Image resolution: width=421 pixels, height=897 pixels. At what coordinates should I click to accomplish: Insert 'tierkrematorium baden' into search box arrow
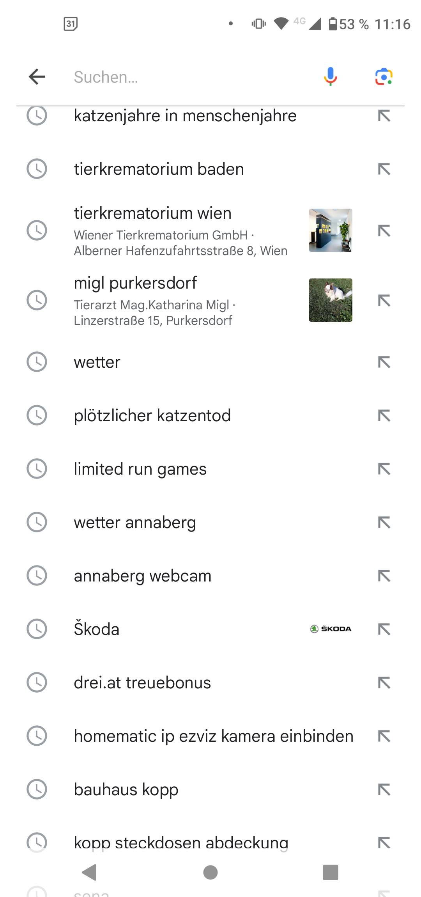[x=384, y=169]
